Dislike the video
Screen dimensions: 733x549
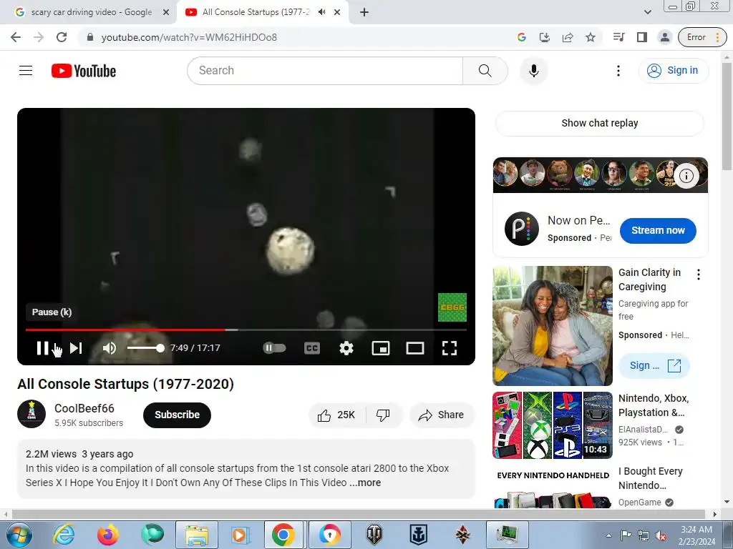pos(384,415)
